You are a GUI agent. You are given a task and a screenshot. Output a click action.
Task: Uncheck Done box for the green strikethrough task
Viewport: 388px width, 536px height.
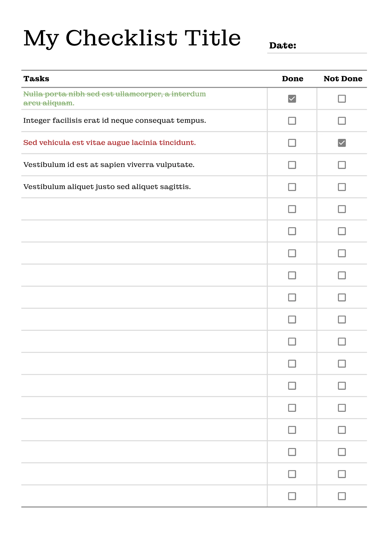click(292, 99)
